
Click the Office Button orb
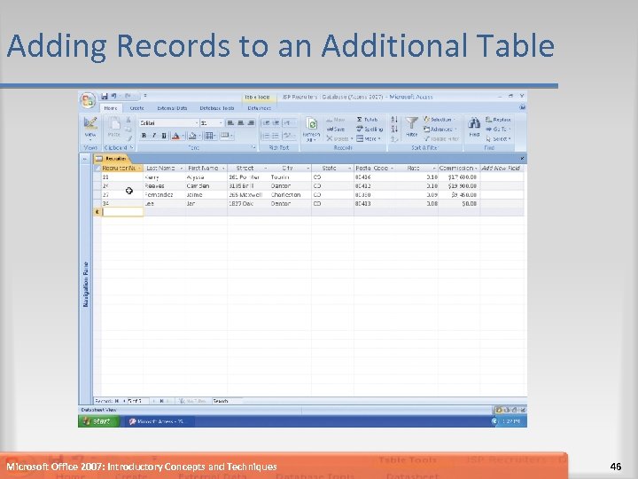pos(88,99)
